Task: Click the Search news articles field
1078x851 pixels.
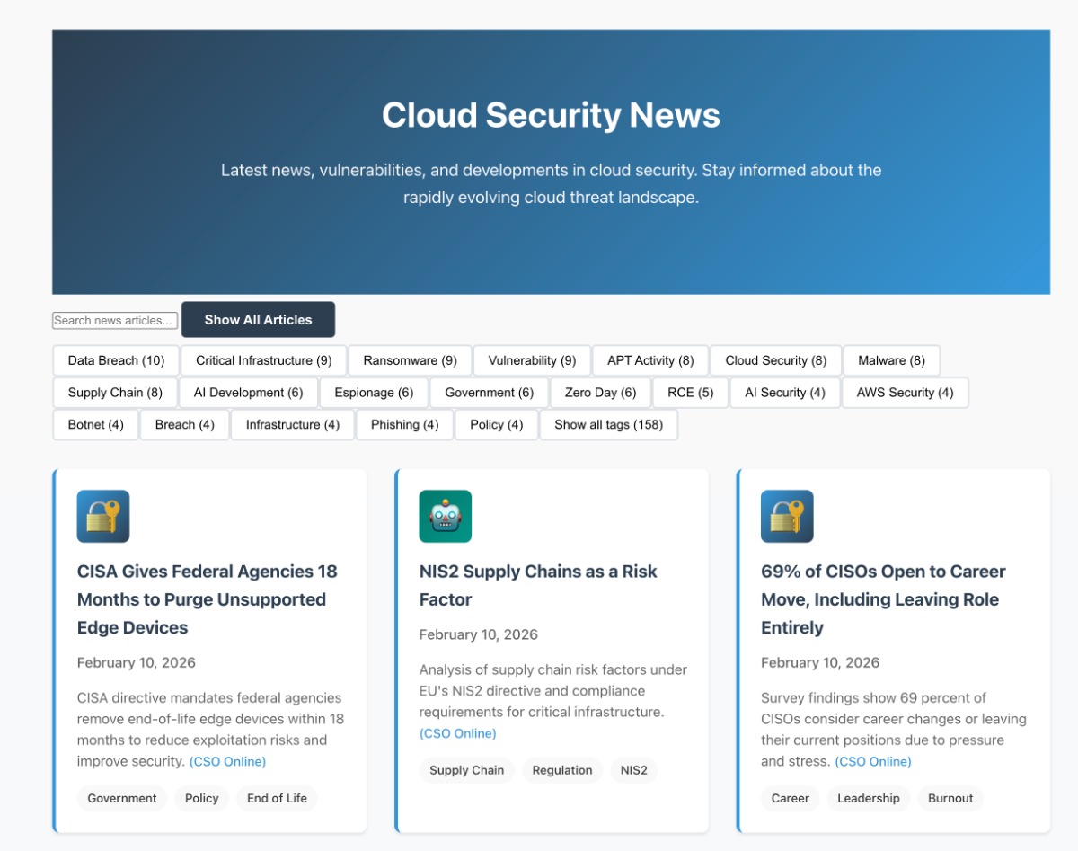Action: [115, 320]
